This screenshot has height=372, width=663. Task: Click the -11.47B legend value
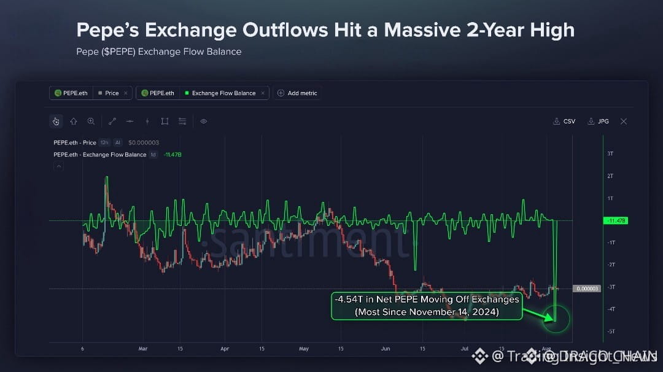point(173,155)
